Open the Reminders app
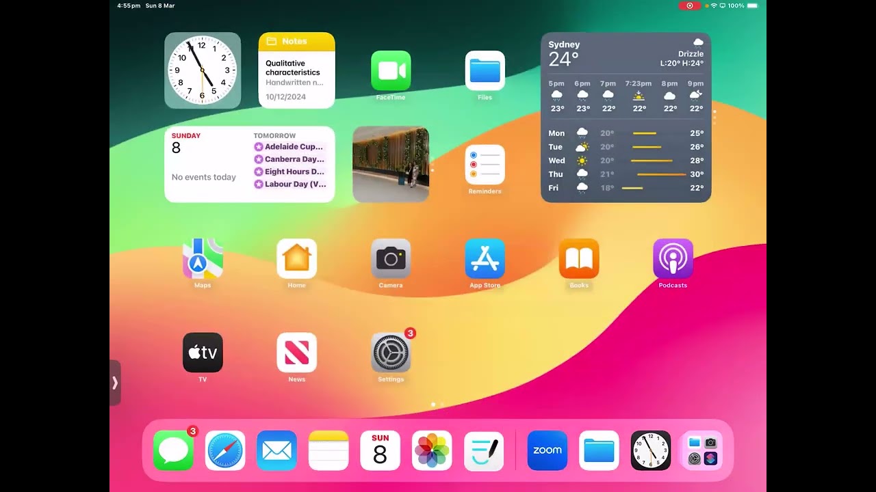This screenshot has width=876, height=492. click(485, 165)
